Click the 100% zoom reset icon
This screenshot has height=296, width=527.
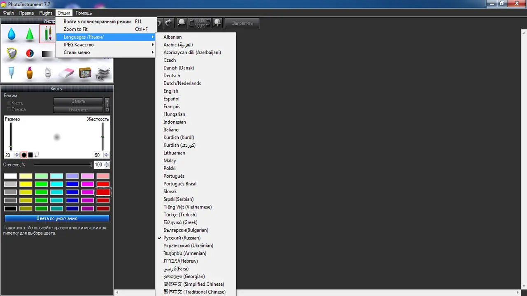(x=200, y=23)
